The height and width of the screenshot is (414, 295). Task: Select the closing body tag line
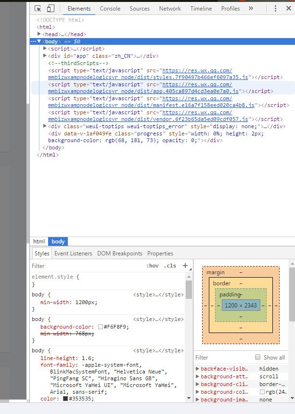[53, 147]
